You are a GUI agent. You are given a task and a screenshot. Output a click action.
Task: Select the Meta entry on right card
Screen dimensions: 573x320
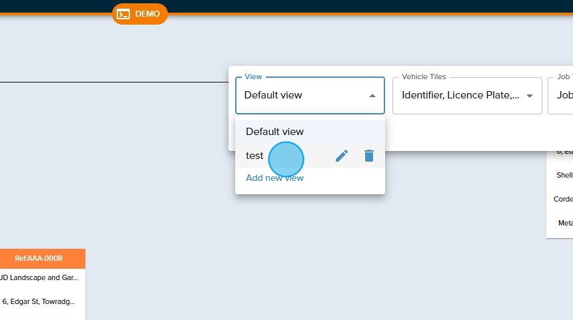pos(564,223)
